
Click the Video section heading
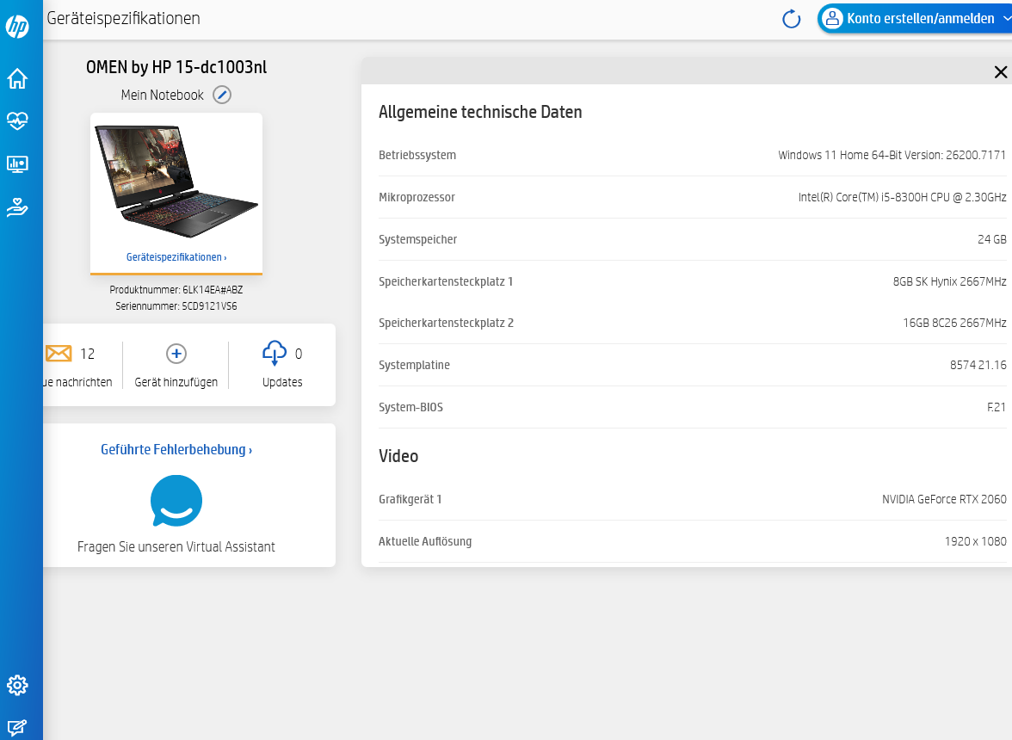tap(398, 456)
